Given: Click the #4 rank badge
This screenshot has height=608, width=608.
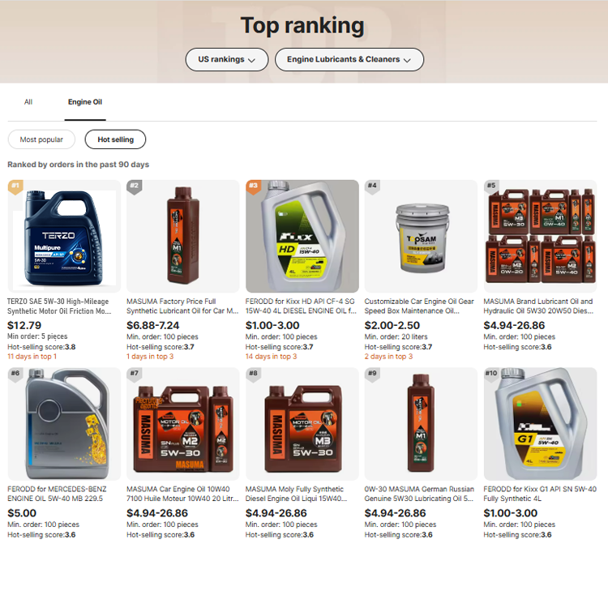Looking at the screenshot, I should point(372,186).
